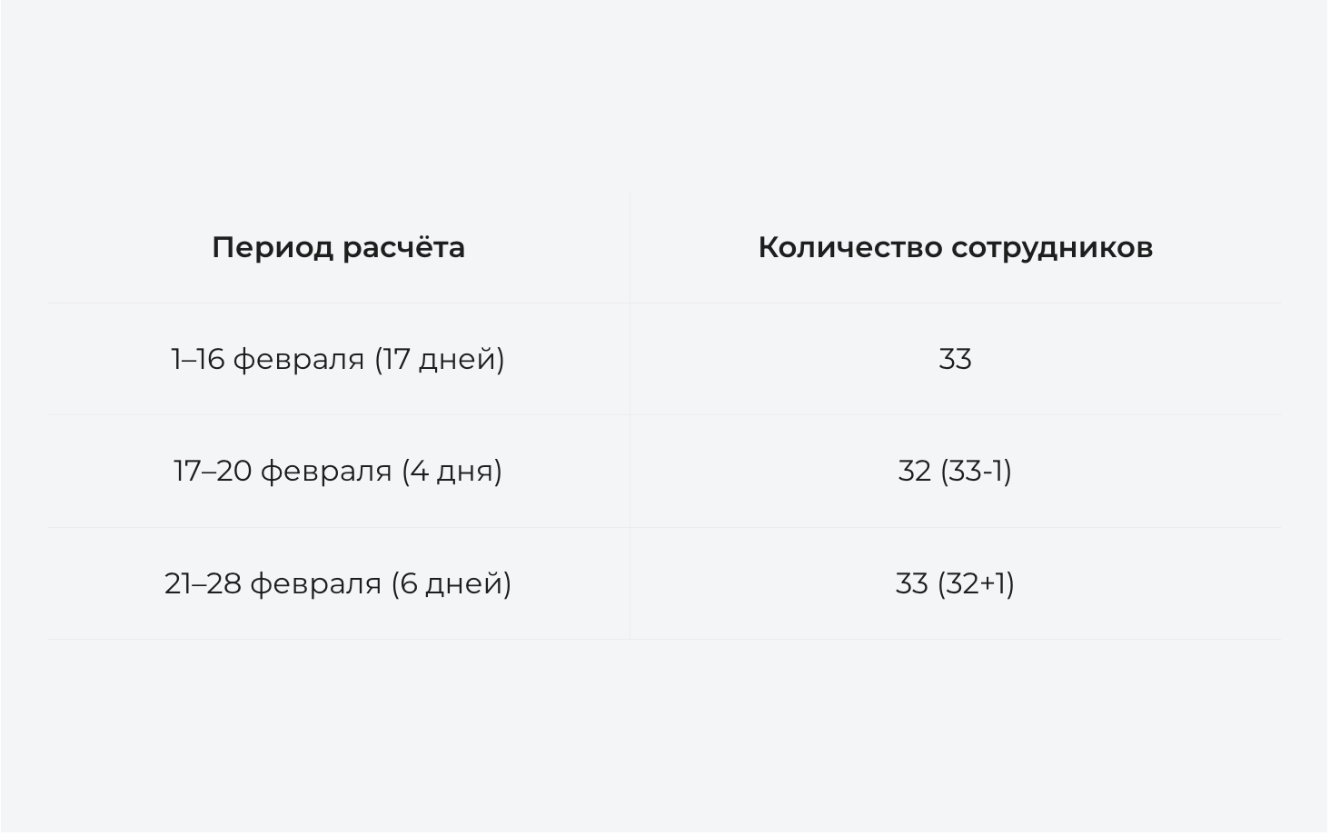Click the '21–28' date range text
The image size is (1330, 836).
(203, 583)
